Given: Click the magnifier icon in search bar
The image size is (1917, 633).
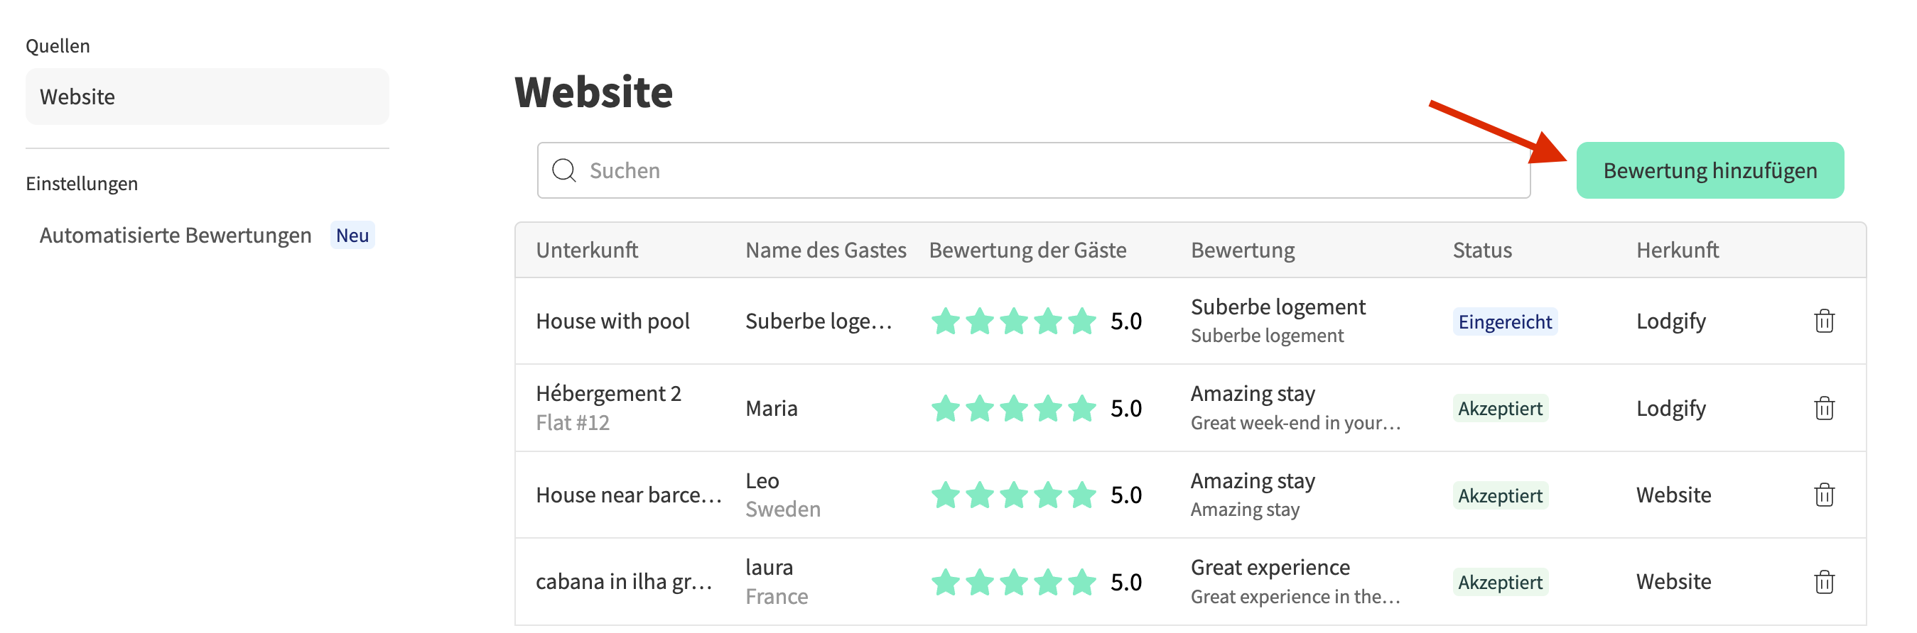Looking at the screenshot, I should point(564,171).
